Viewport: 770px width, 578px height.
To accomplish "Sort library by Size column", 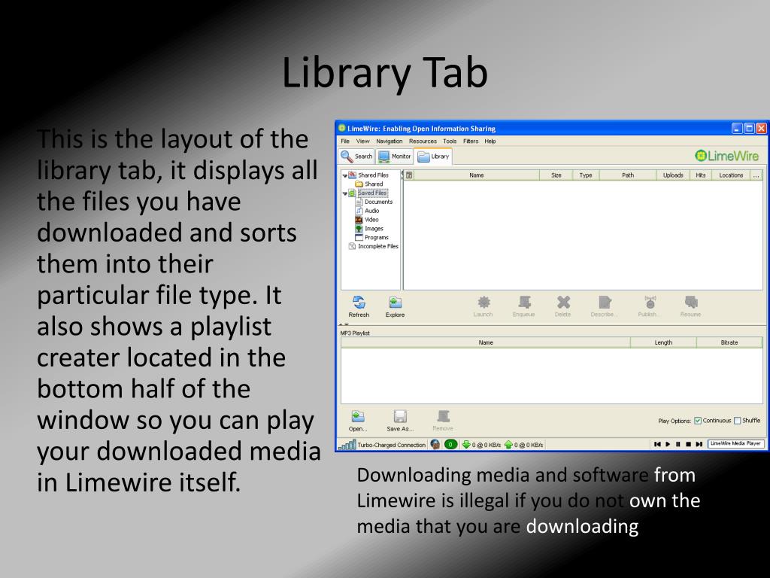I will (x=556, y=175).
